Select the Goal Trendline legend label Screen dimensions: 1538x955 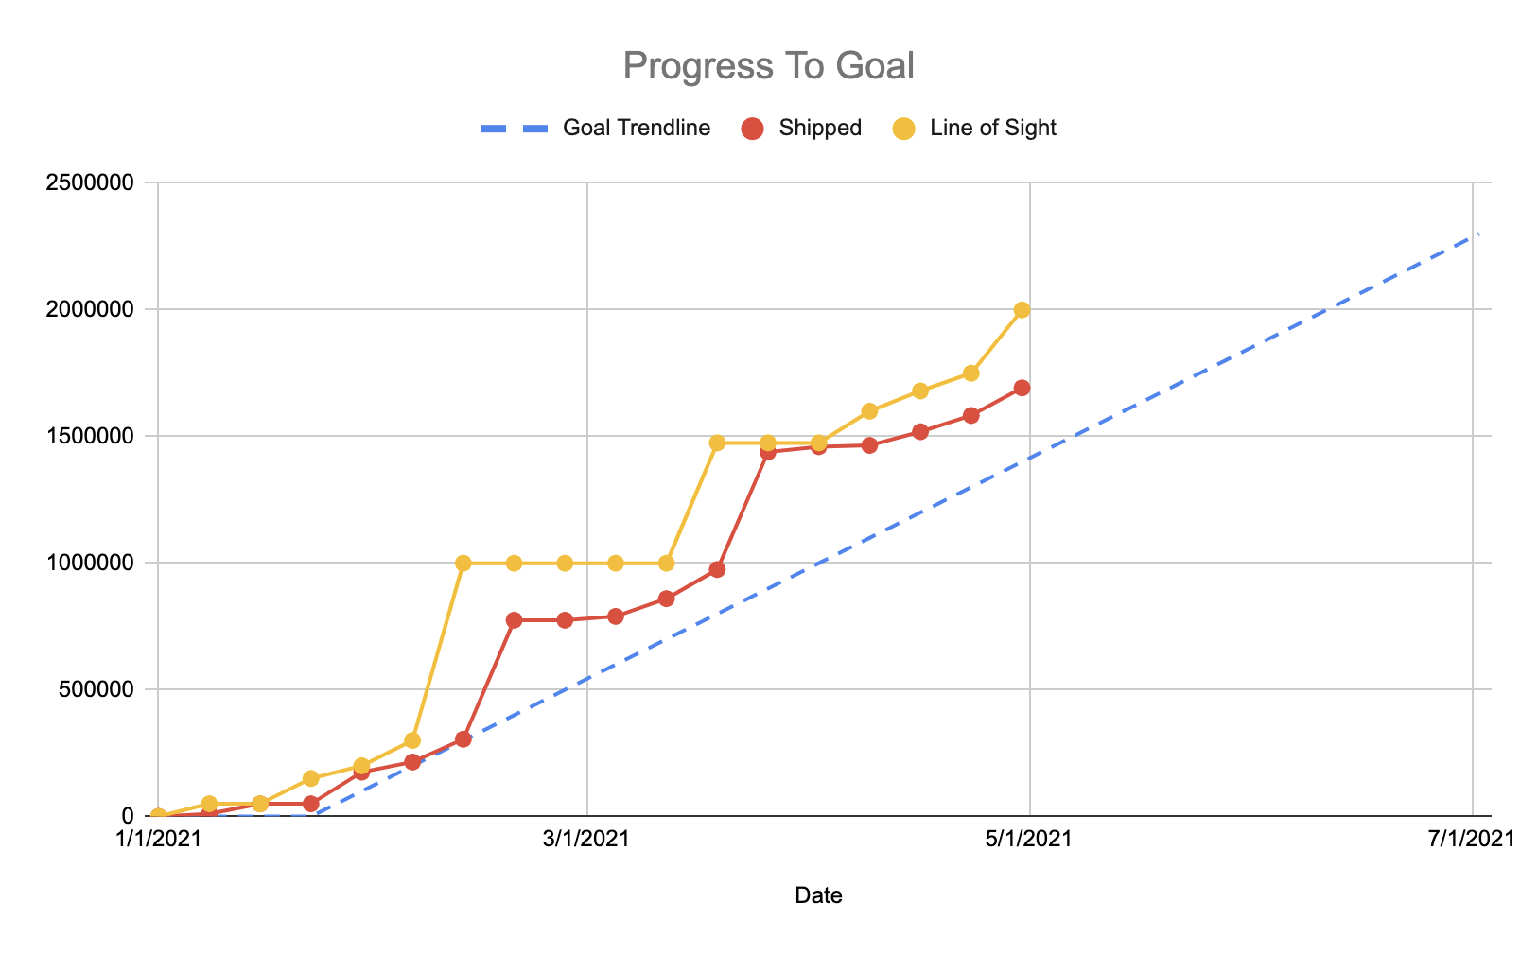[x=636, y=129]
